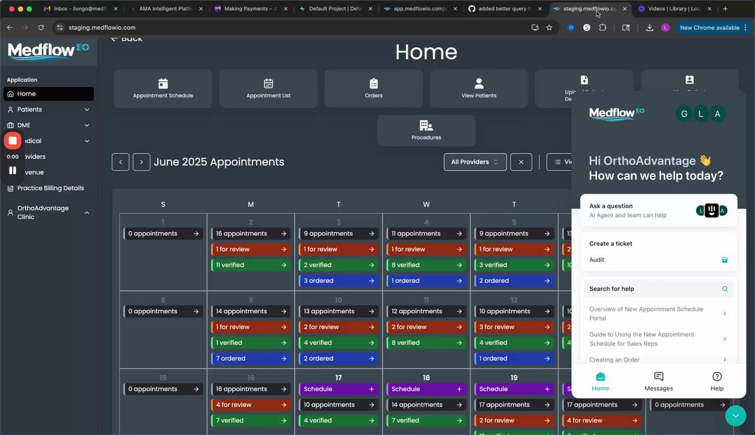Reload the current page

41,28
